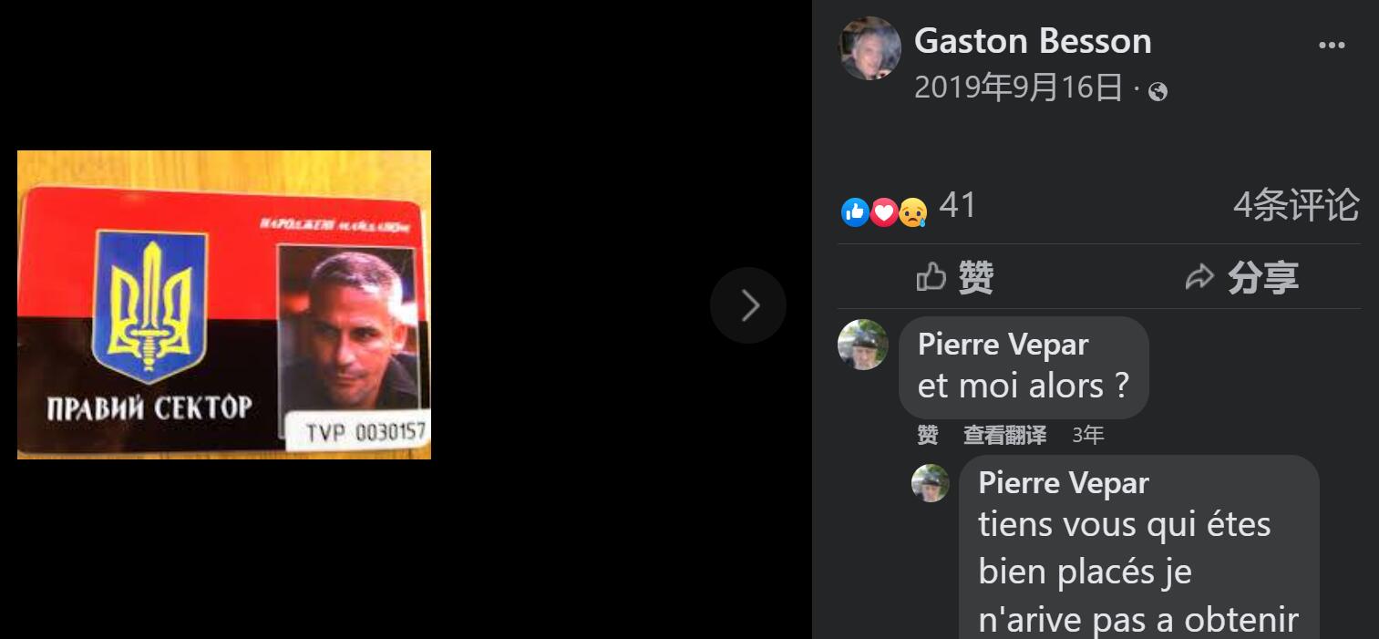Screen dimensions: 1379x639
Task: View the 41 reactions list
Action: click(957, 205)
